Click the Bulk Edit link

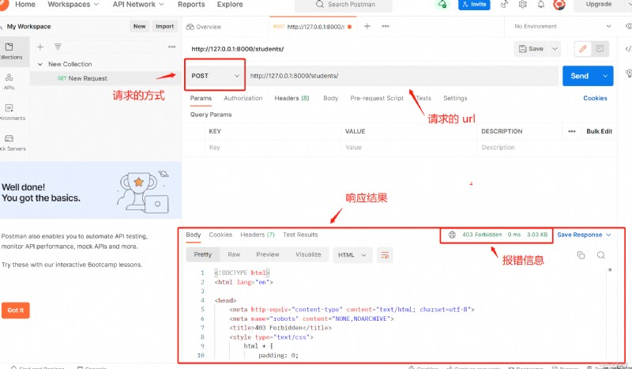[x=600, y=131]
